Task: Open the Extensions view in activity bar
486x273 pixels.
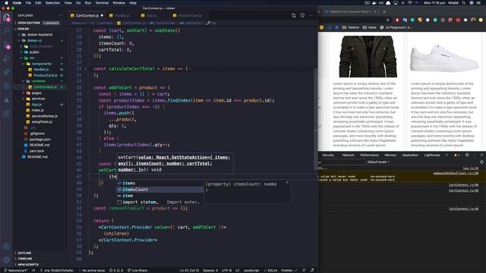Action: [x=7, y=113]
